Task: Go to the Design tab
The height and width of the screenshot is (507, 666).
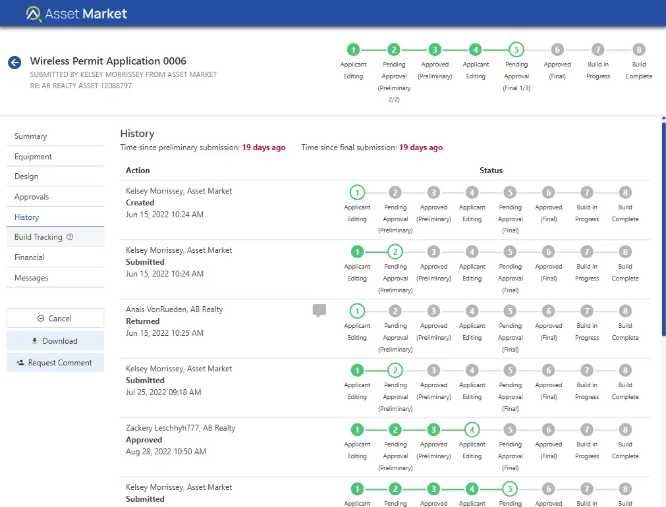Action: [26, 176]
